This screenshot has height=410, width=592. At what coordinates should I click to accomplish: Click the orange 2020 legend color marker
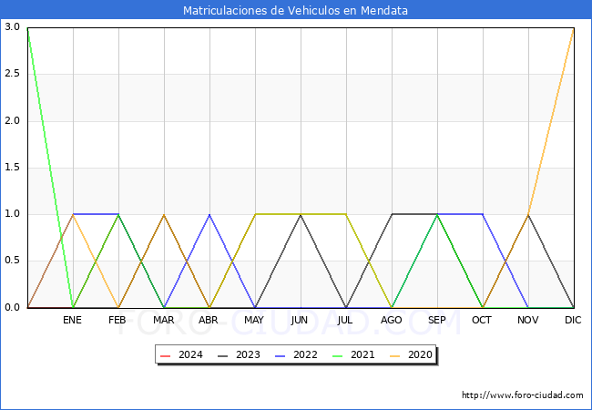pyautogui.click(x=395, y=355)
